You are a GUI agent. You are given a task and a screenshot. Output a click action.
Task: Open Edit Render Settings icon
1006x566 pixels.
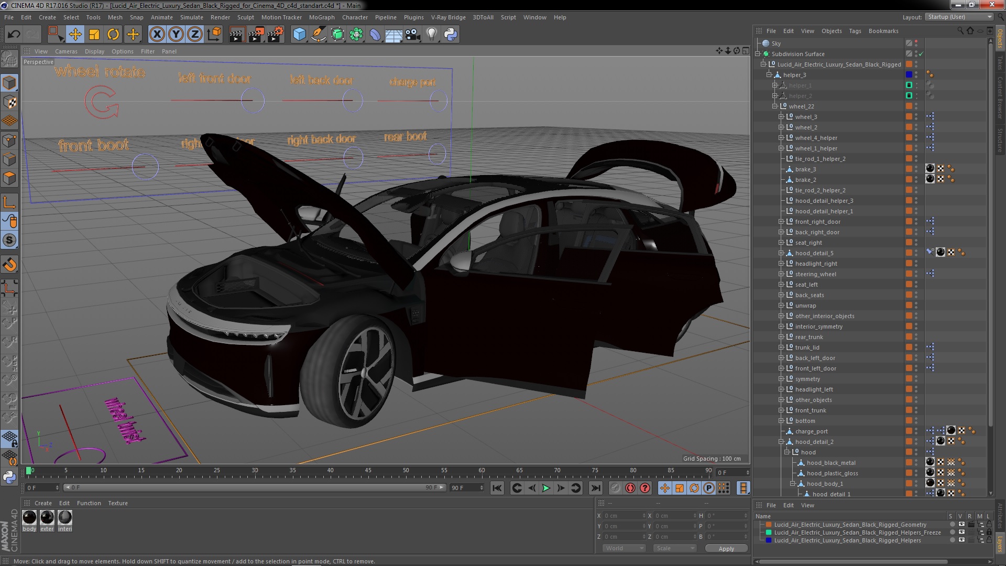pos(275,35)
